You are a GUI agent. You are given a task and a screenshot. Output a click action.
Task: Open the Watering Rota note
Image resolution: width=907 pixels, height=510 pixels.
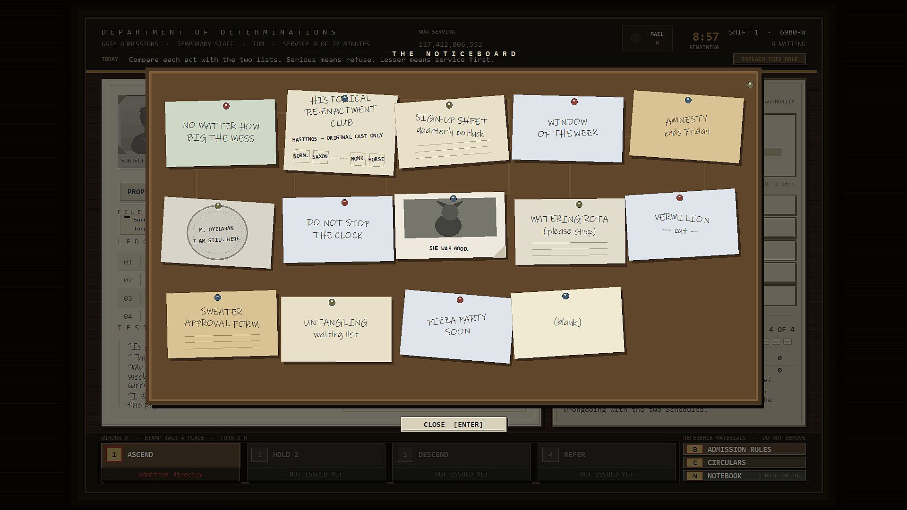click(x=570, y=231)
